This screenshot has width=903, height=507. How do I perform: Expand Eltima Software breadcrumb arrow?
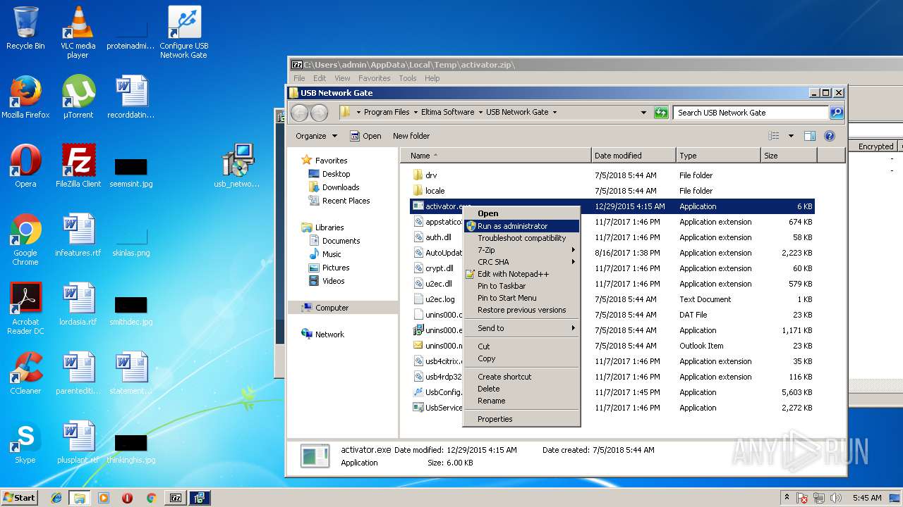(x=480, y=112)
